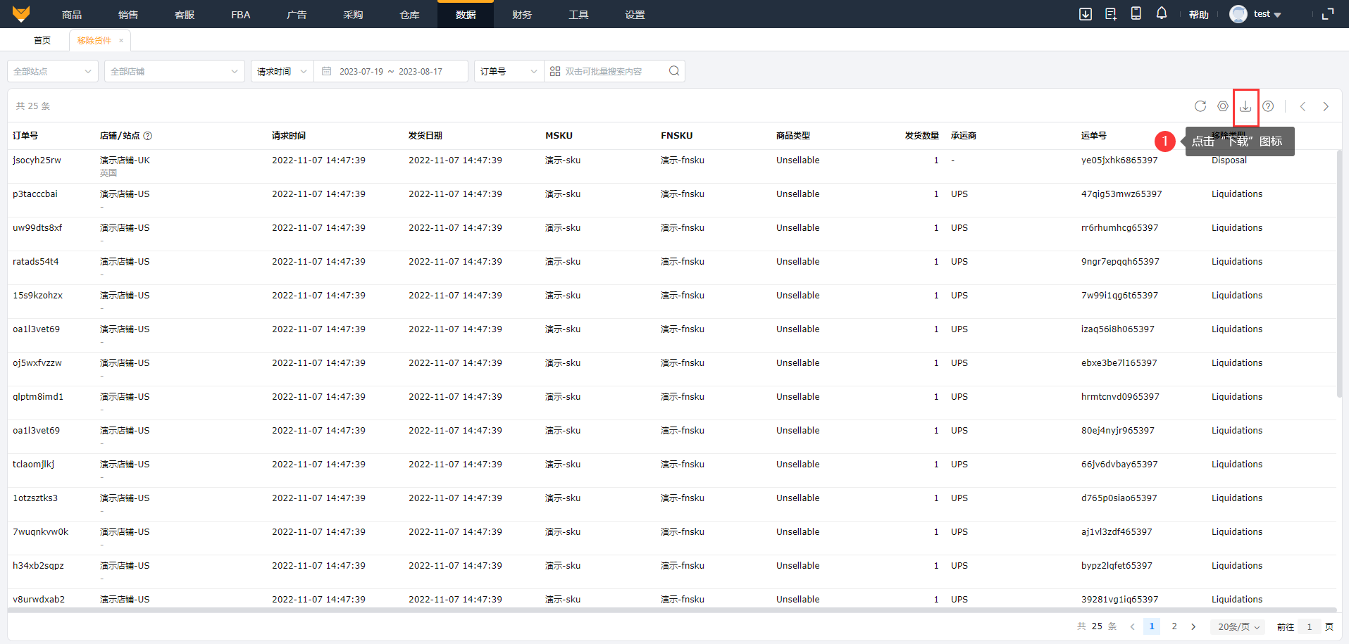Open the 请求时间 dropdown

282,71
